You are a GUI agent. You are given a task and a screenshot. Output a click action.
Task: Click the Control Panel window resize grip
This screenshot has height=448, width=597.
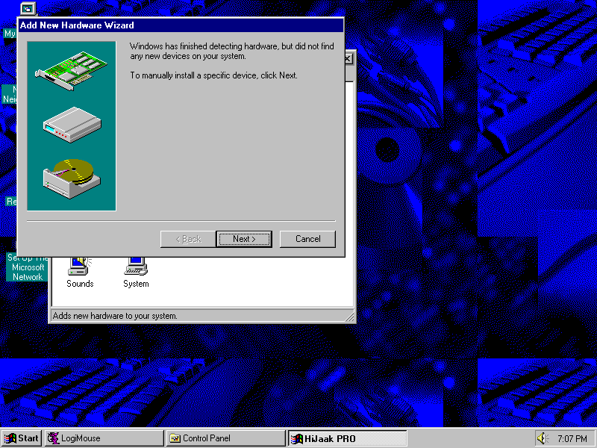click(x=349, y=317)
